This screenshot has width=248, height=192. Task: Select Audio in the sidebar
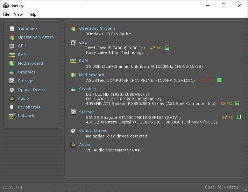click(x=23, y=98)
